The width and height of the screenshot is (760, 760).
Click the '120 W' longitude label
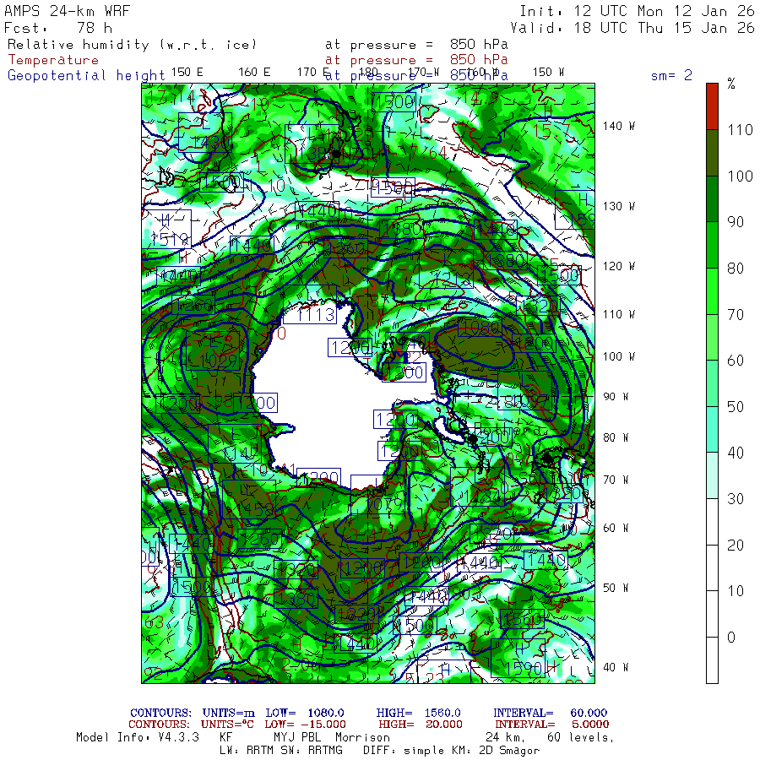(619, 267)
